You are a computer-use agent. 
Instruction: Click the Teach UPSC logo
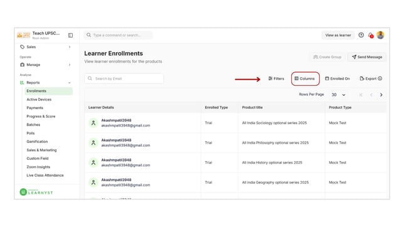click(x=23, y=35)
